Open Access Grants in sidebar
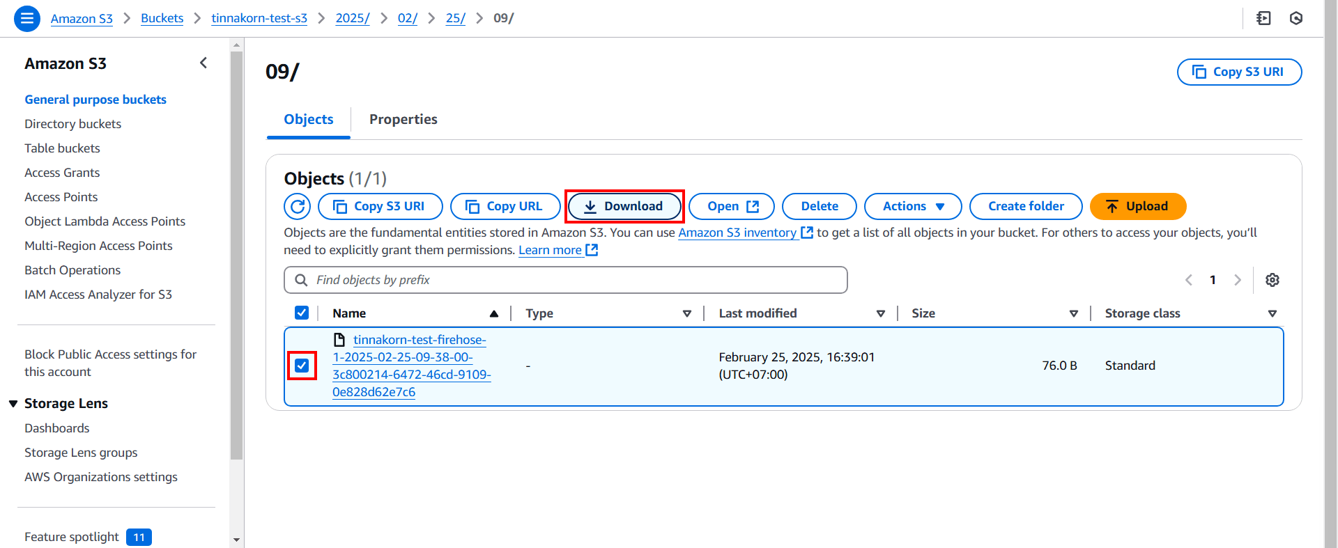The height and width of the screenshot is (548, 1338). (x=62, y=173)
